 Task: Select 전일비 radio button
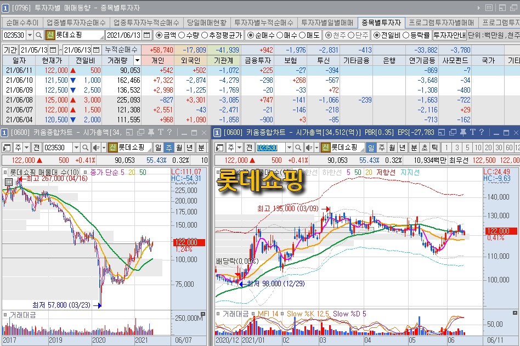click(x=377, y=35)
